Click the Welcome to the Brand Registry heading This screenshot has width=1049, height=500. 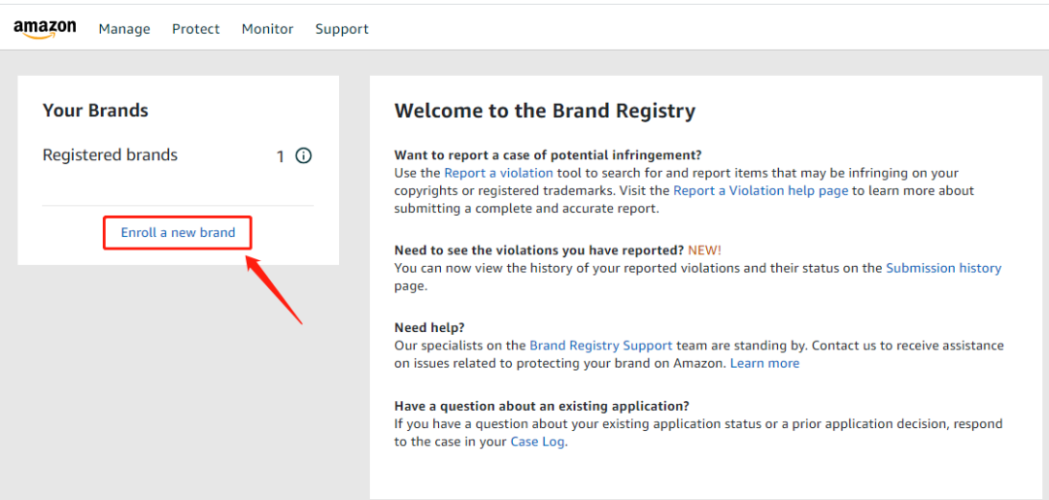544,111
